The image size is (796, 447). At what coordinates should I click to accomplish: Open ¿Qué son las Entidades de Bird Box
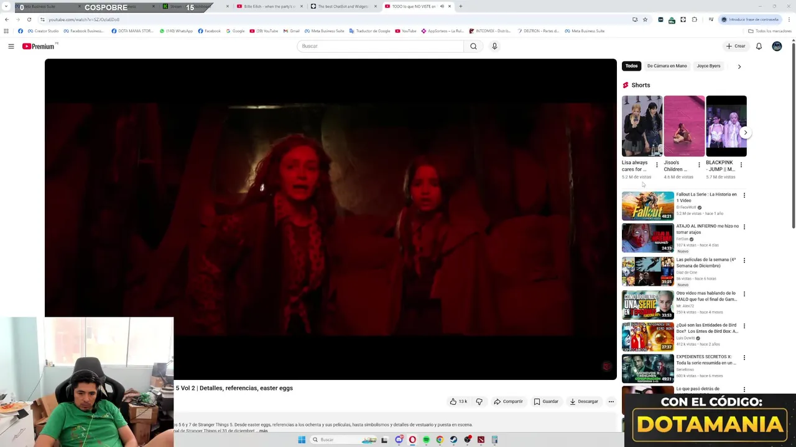point(707,328)
